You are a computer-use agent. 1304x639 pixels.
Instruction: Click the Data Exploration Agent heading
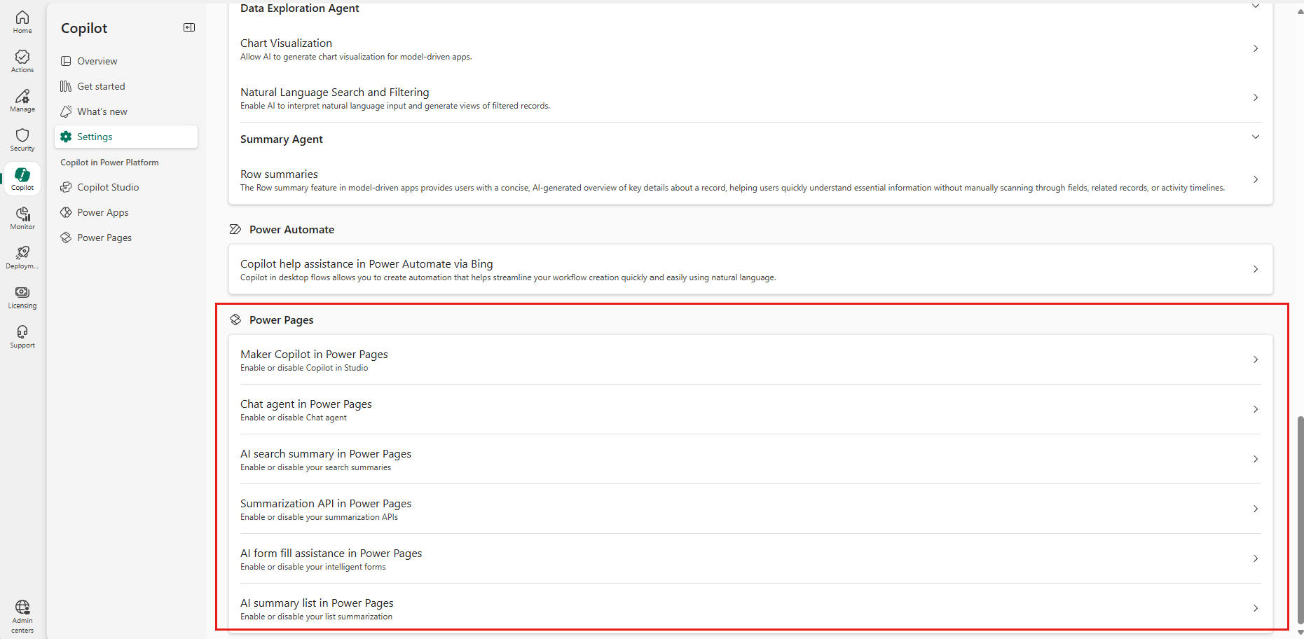tap(300, 8)
